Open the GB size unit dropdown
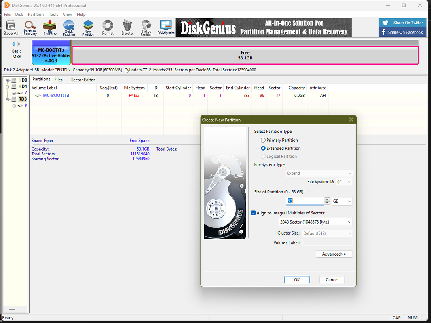The image size is (431, 323). pyautogui.click(x=342, y=201)
